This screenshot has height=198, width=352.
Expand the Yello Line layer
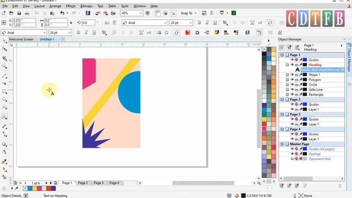[x=287, y=89]
